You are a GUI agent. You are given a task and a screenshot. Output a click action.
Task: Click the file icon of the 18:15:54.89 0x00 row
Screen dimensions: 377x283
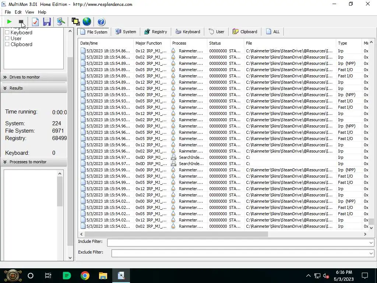(83, 63)
